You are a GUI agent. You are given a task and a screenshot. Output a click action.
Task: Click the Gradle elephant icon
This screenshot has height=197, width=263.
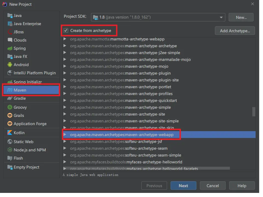pos(10,99)
